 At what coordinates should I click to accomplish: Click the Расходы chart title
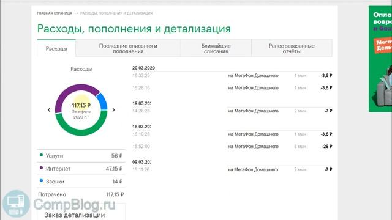click(x=81, y=69)
